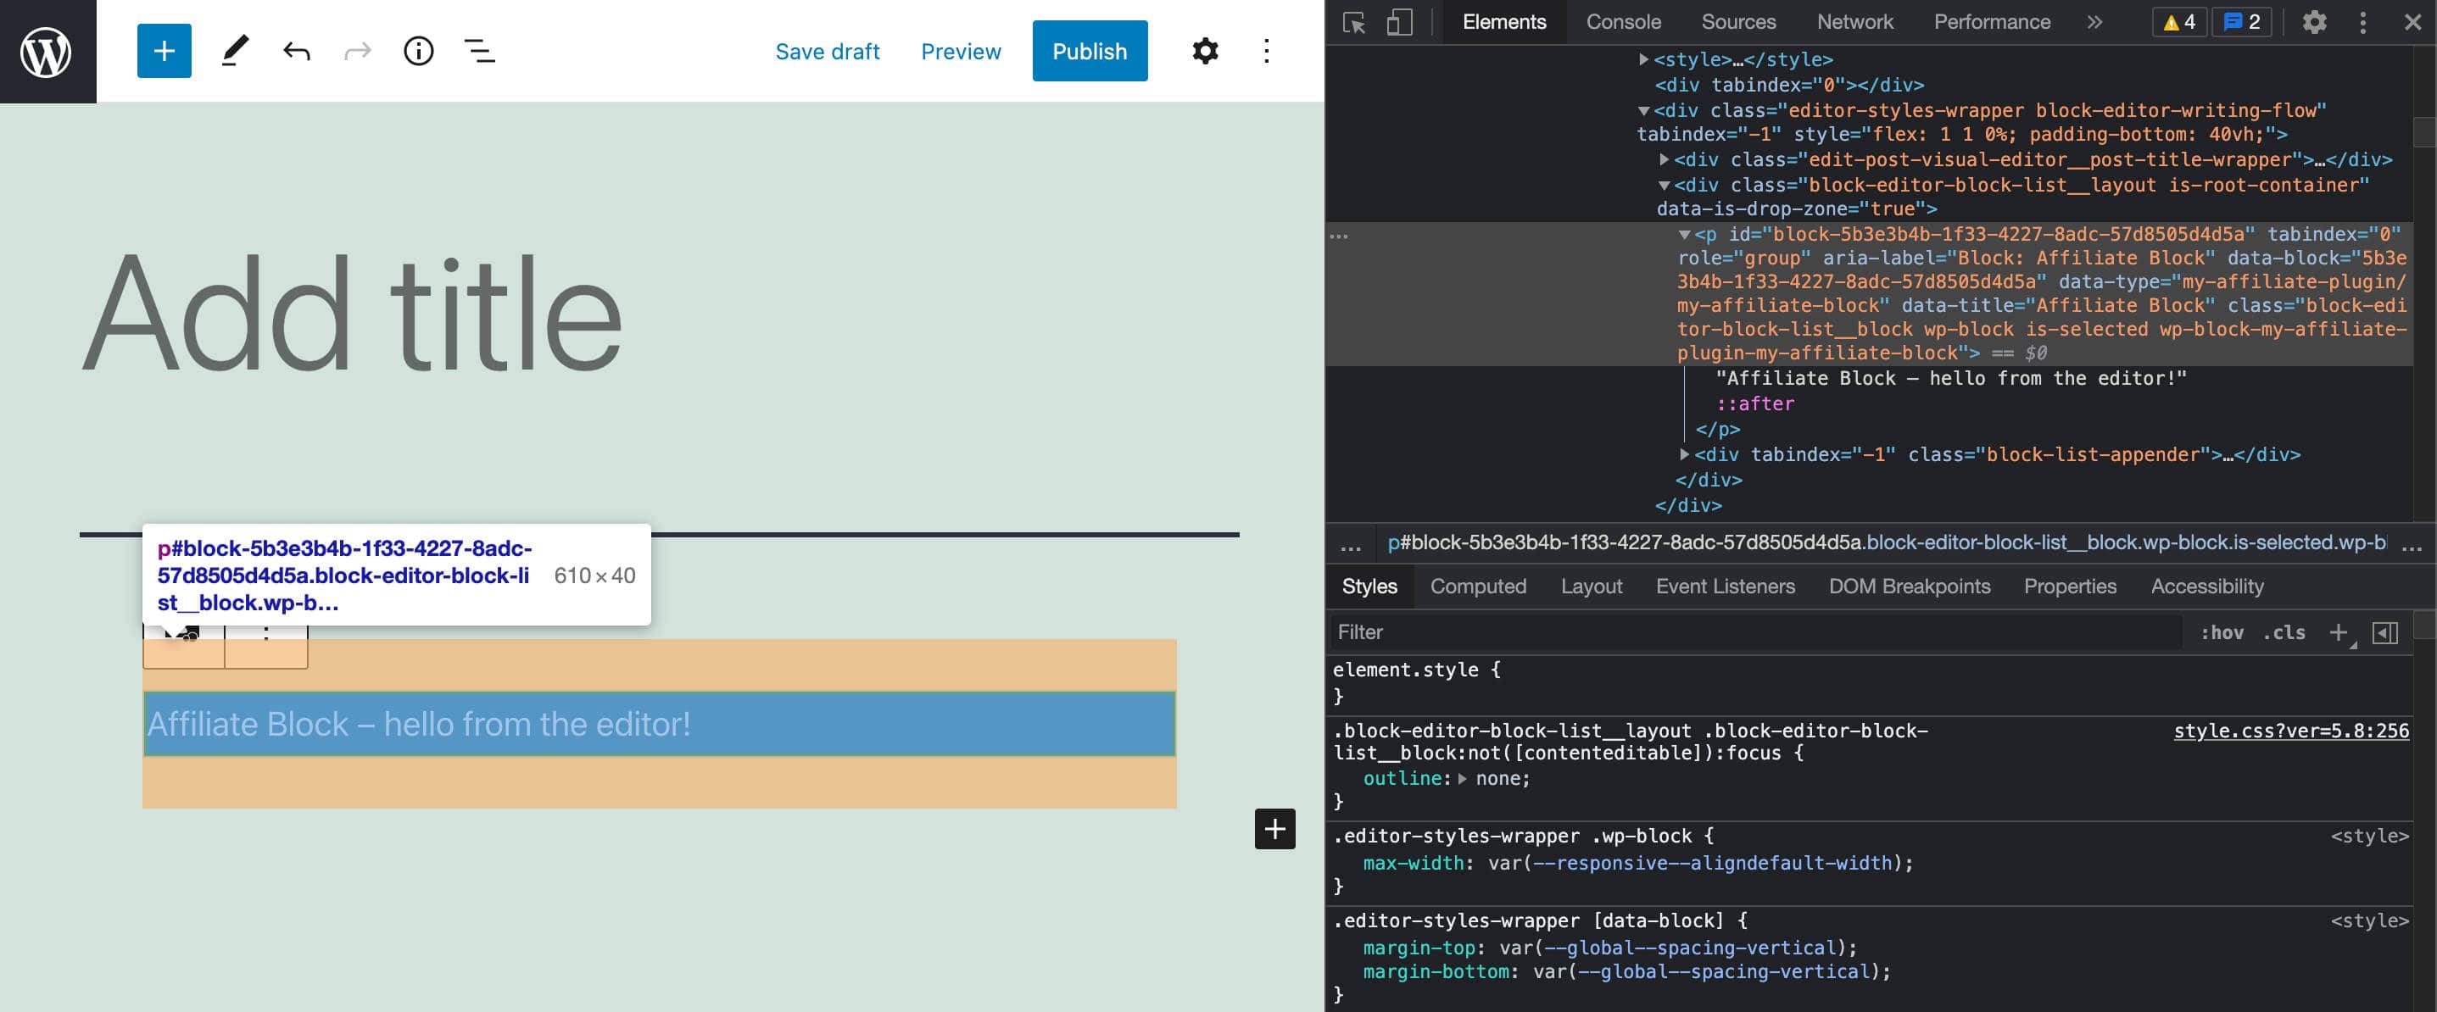Toggle the :hov element state panel
This screenshot has height=1012, width=2437.
pyautogui.click(x=2222, y=633)
